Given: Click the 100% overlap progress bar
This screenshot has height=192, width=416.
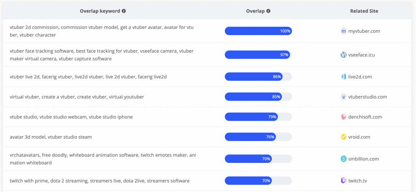Looking at the screenshot, I should coord(258,31).
